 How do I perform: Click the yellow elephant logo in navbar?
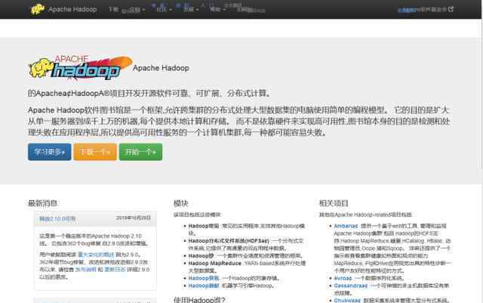37,9
